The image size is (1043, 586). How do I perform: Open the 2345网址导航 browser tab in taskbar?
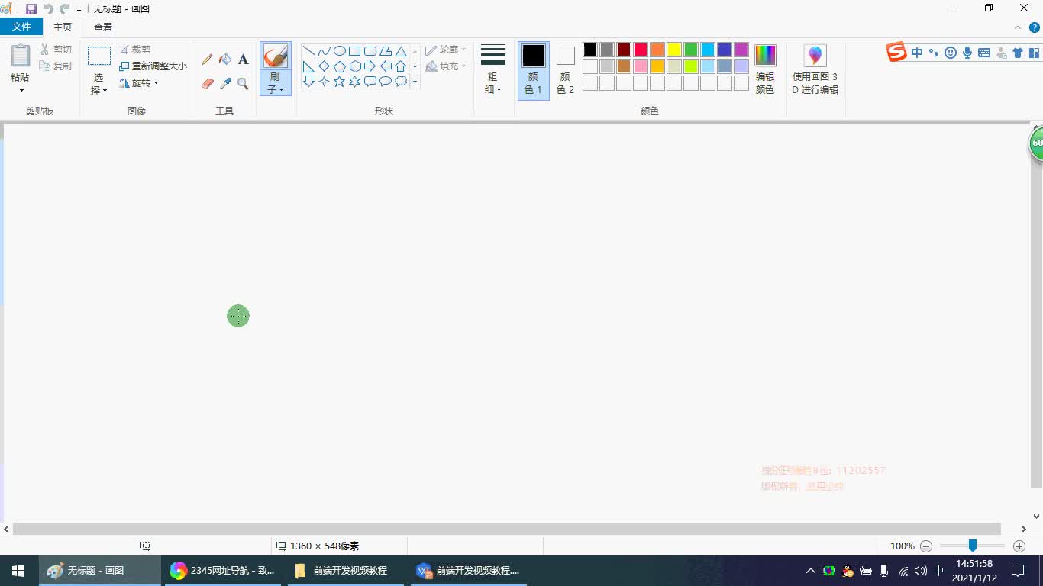(222, 570)
